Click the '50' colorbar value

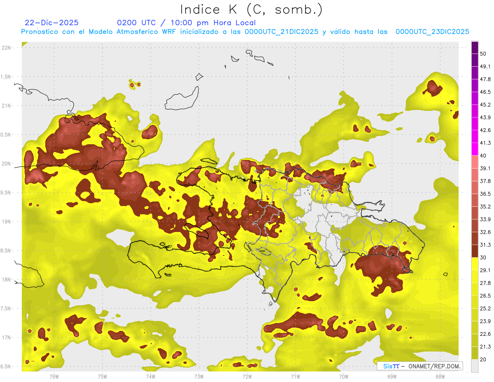tap(483, 54)
